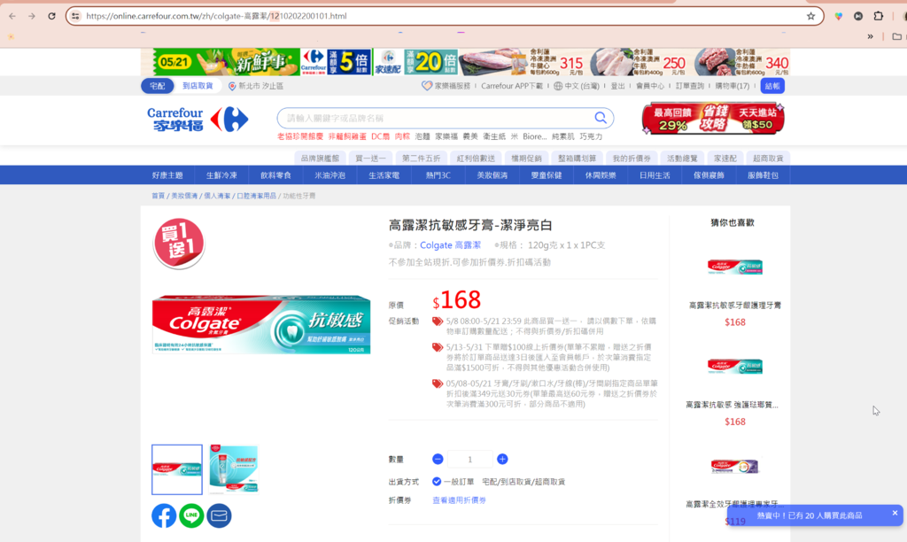Open the 我的折價券 tab

632,158
